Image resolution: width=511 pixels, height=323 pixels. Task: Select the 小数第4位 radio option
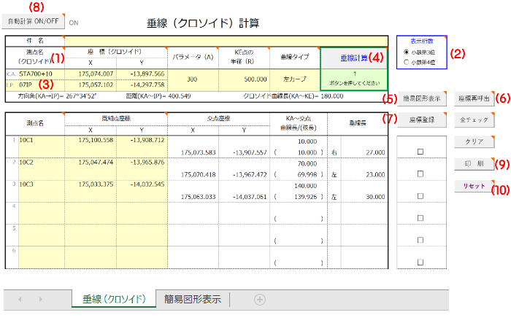coord(407,63)
